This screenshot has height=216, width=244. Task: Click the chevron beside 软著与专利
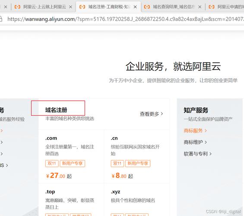[211, 154]
